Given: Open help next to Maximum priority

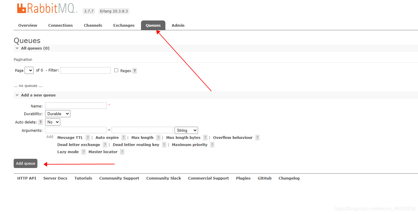Looking at the screenshot, I should (x=212, y=145).
